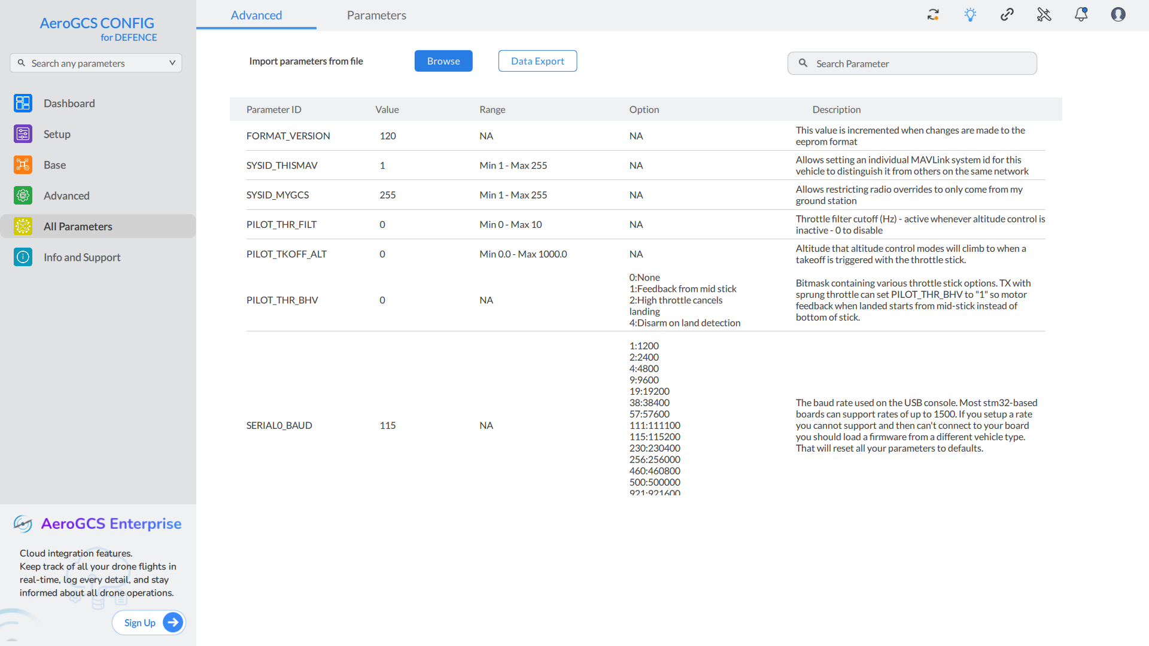The width and height of the screenshot is (1149, 646).
Task: Click the Setup sidebar icon
Action: [23, 134]
